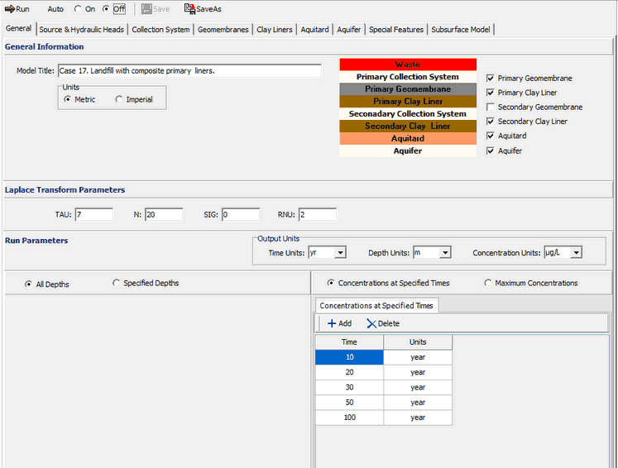This screenshot has width=618, height=468.
Task: Click the SaveAs disk icon
Action: click(189, 9)
